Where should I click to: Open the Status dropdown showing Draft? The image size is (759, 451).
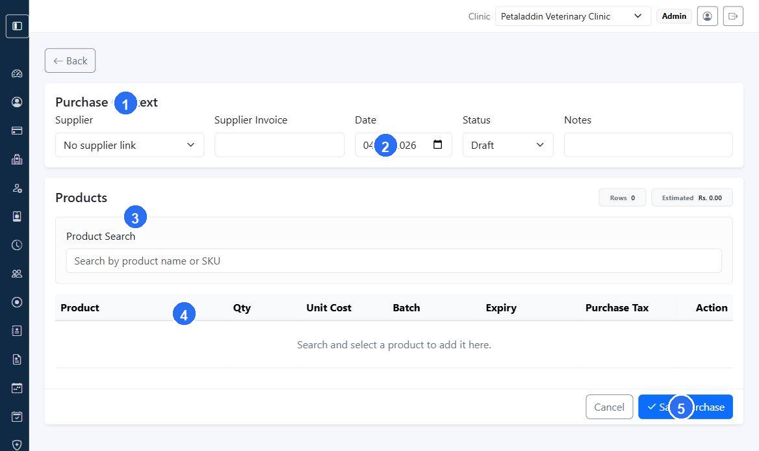click(x=508, y=145)
